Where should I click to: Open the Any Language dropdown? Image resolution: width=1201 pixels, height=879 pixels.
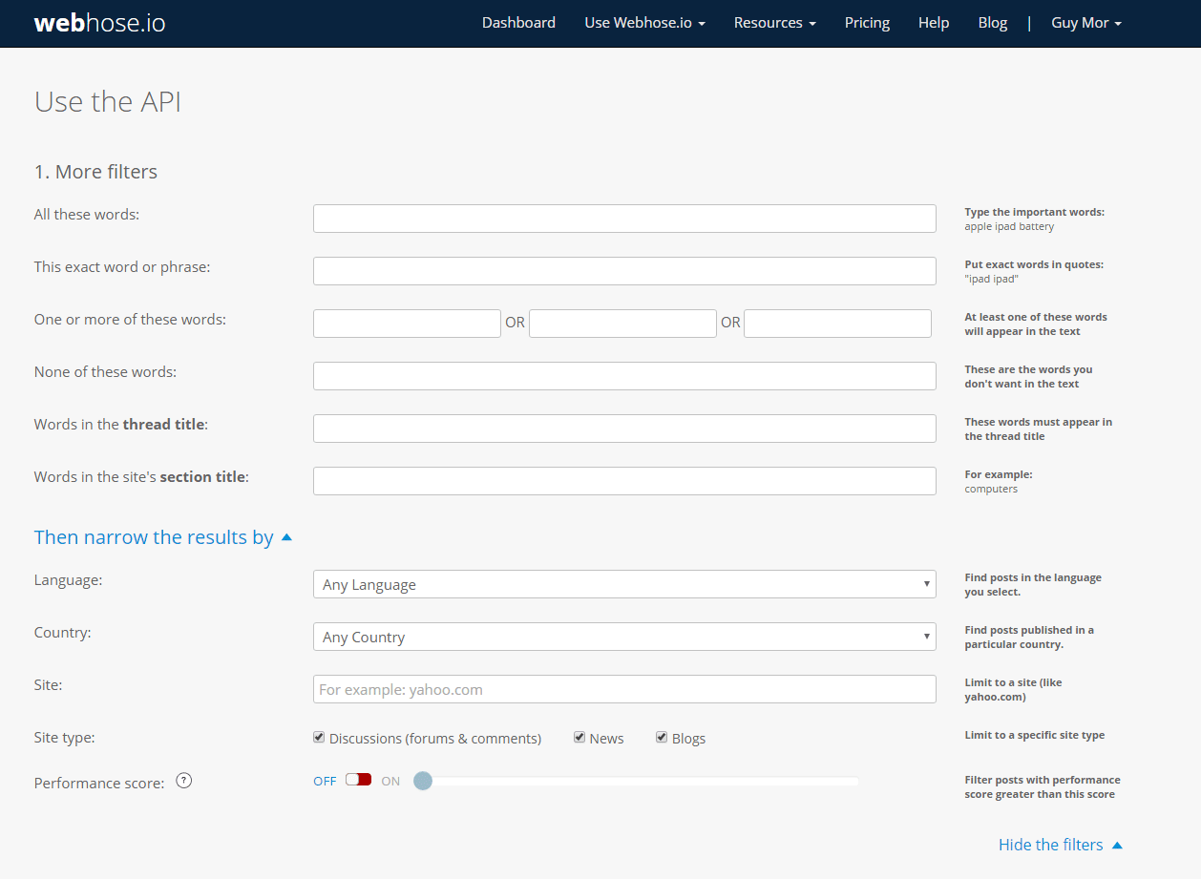(623, 584)
